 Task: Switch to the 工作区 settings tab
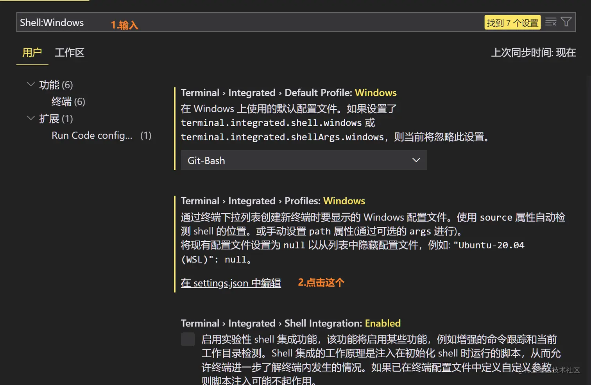[x=70, y=53]
